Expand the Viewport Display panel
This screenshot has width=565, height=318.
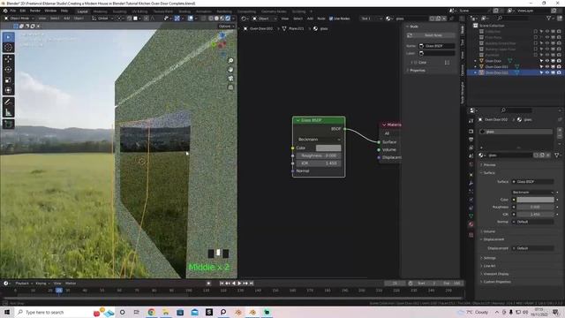496,274
